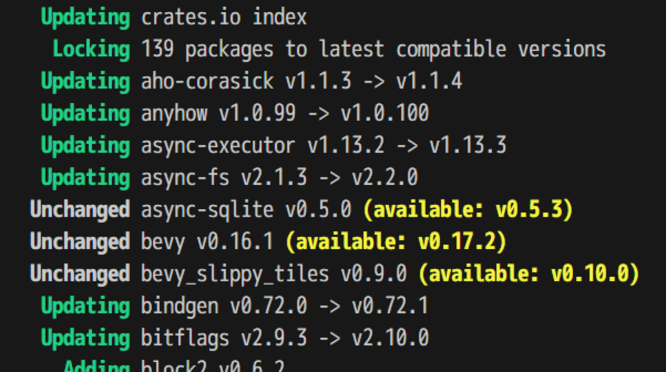
Task: Click async-executor's new version v1.13.3
Action: 468,146
